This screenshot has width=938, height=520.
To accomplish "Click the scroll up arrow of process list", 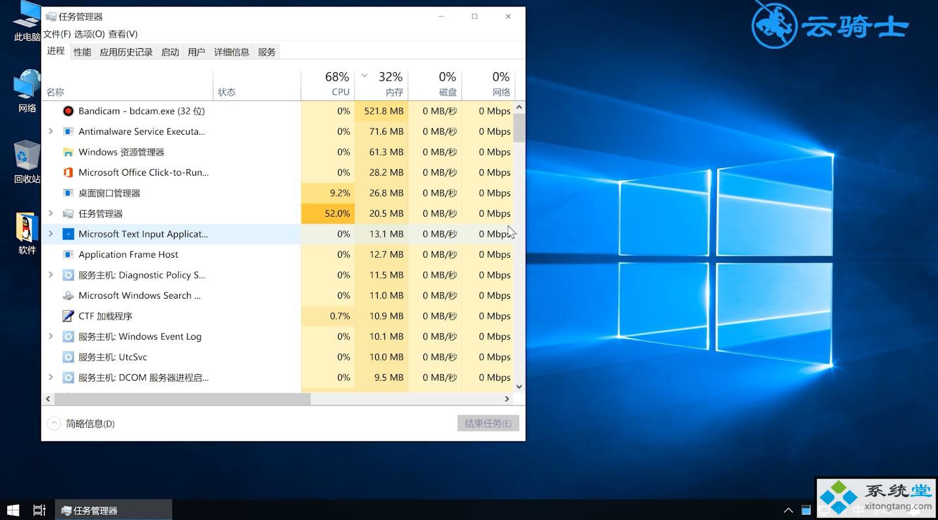I will (519, 107).
